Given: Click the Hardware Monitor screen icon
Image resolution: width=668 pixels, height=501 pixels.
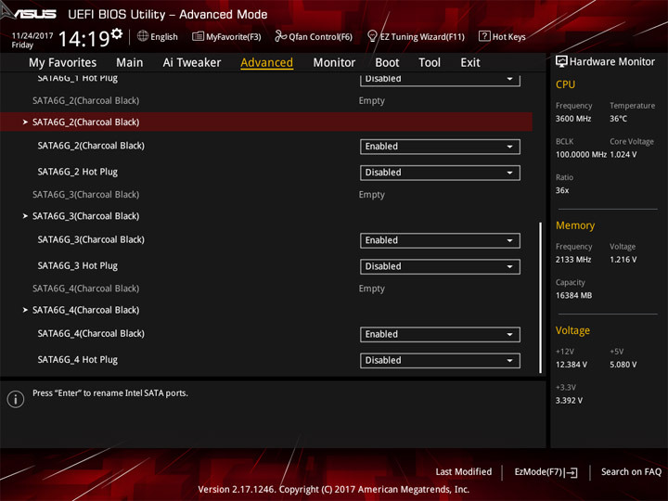Looking at the screenshot, I should [x=561, y=62].
